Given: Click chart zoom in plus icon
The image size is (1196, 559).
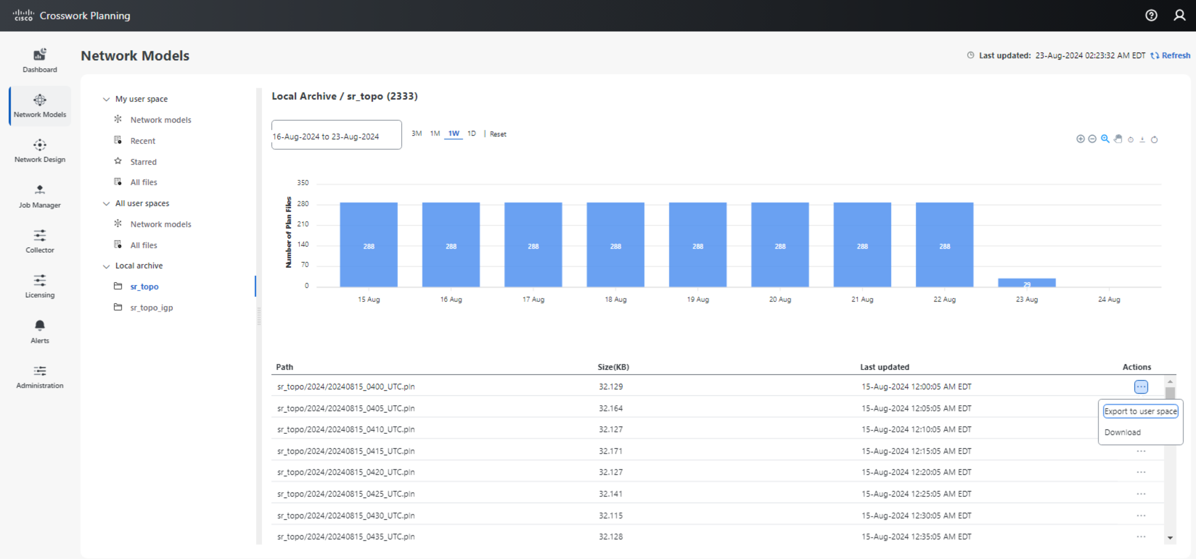Looking at the screenshot, I should (x=1081, y=139).
